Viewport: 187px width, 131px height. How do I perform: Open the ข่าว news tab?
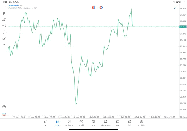click(x=93, y=123)
